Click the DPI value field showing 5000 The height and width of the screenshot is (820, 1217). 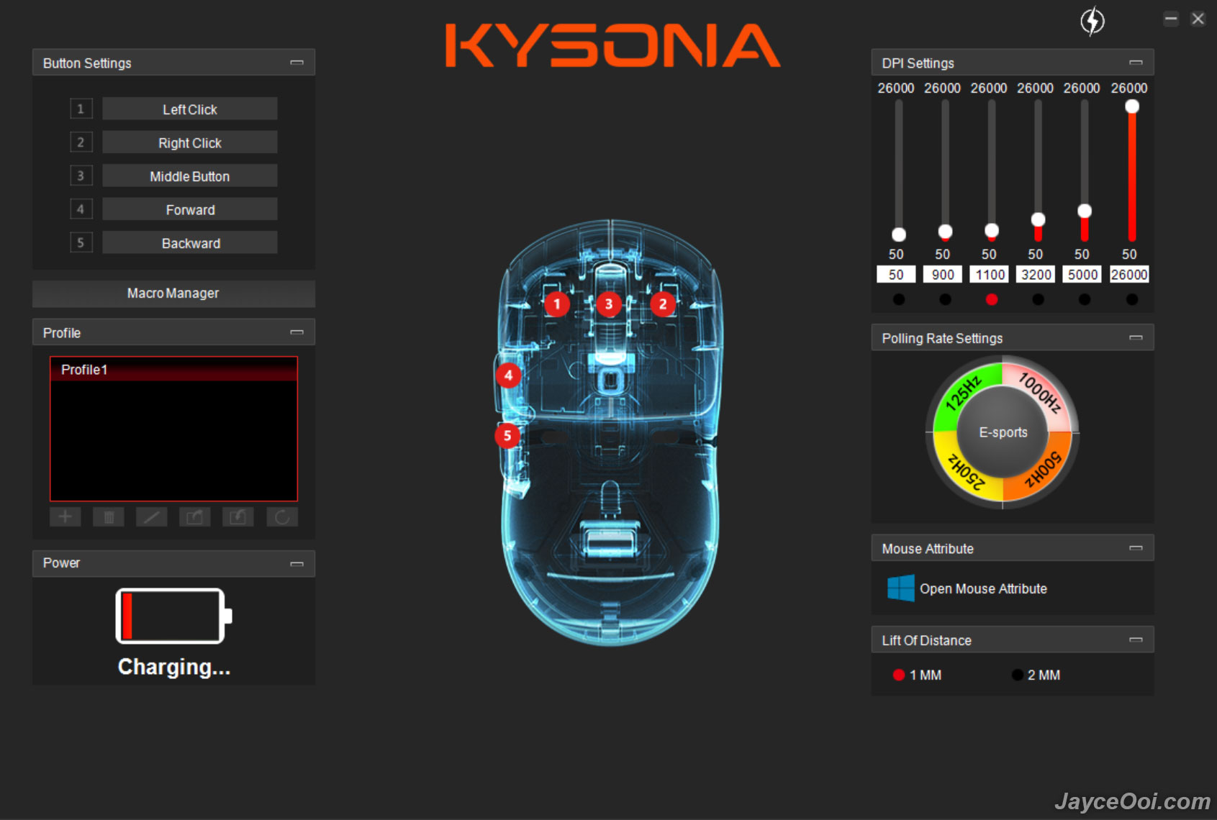pyautogui.click(x=1082, y=274)
